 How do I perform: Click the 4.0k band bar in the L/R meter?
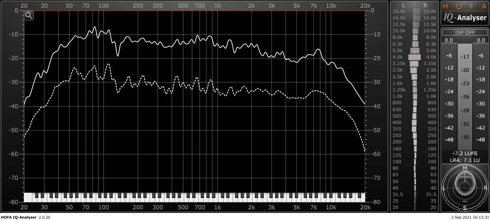(414, 57)
